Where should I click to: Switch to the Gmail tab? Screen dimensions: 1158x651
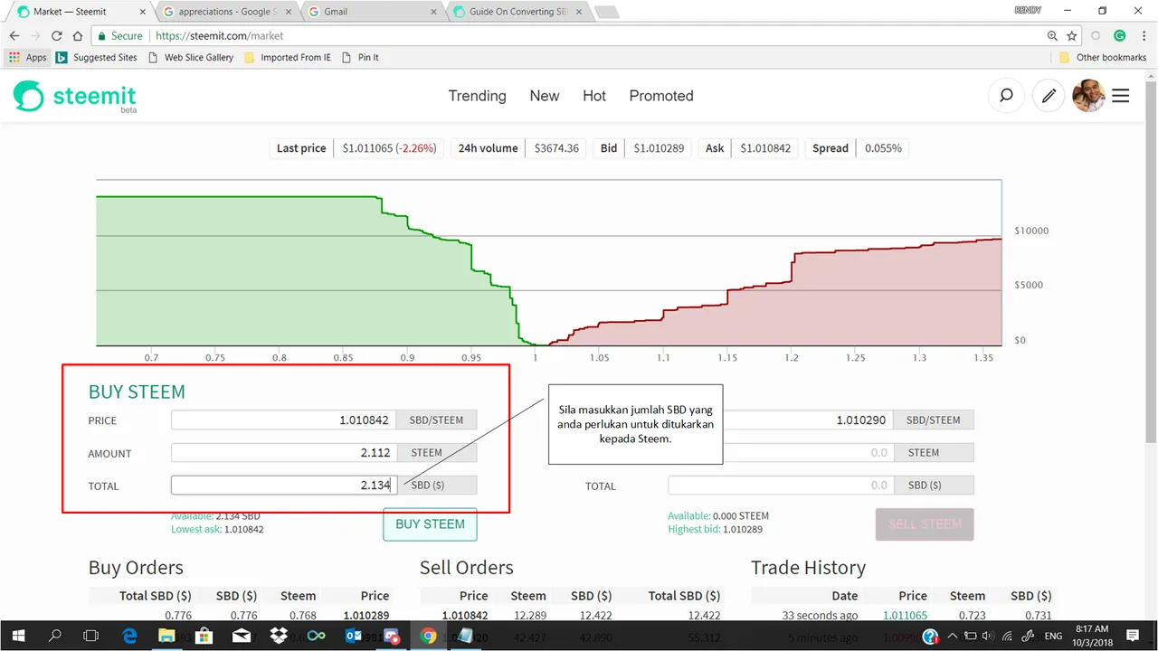pos(372,12)
